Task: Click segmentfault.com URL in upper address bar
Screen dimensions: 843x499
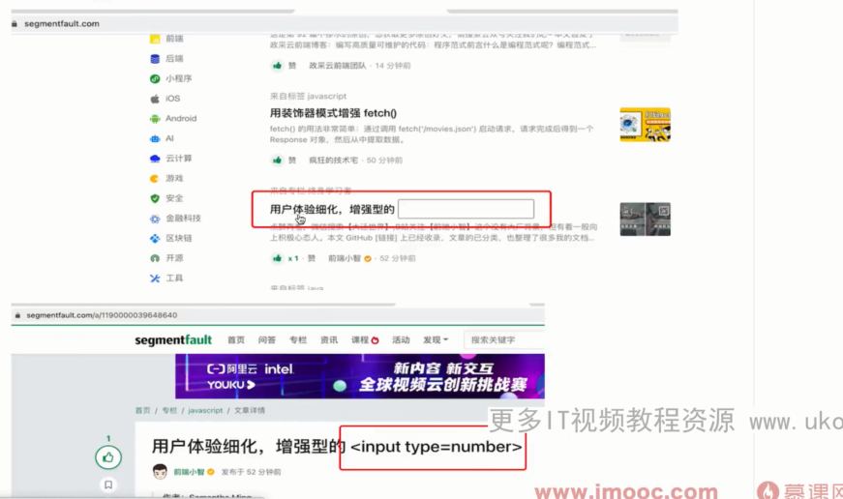Action: point(62,23)
